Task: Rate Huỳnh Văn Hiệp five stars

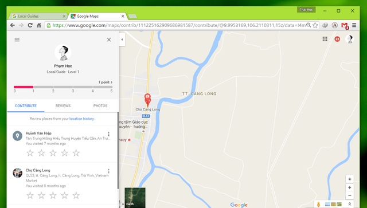Action: coord(76,153)
